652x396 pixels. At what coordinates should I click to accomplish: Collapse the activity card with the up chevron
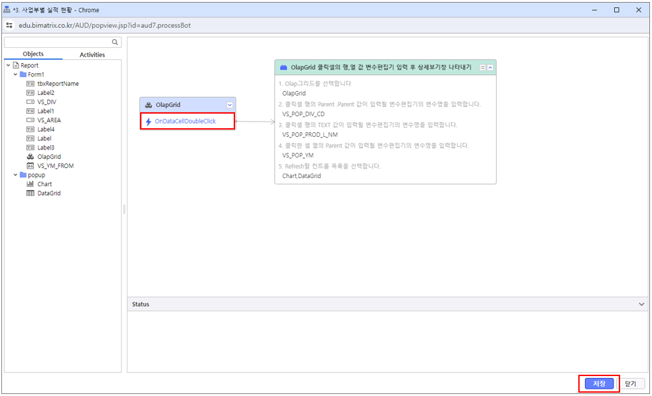point(490,67)
